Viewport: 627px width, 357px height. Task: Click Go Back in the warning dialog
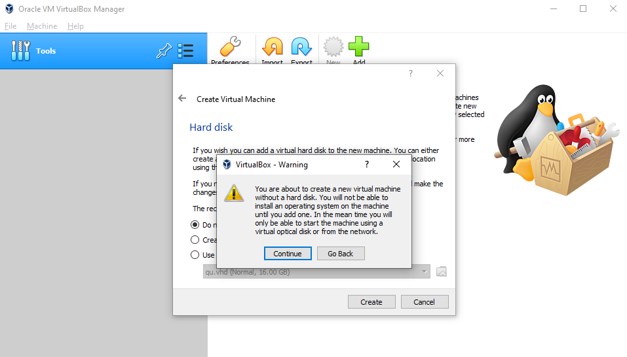pos(341,254)
